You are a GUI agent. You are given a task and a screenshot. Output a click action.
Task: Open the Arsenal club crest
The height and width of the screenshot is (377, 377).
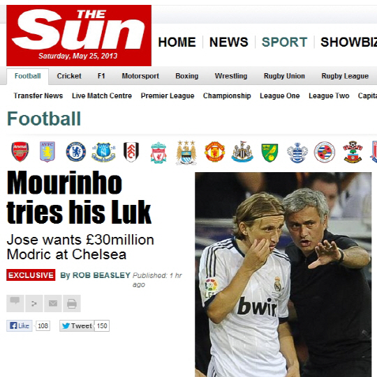[20, 152]
